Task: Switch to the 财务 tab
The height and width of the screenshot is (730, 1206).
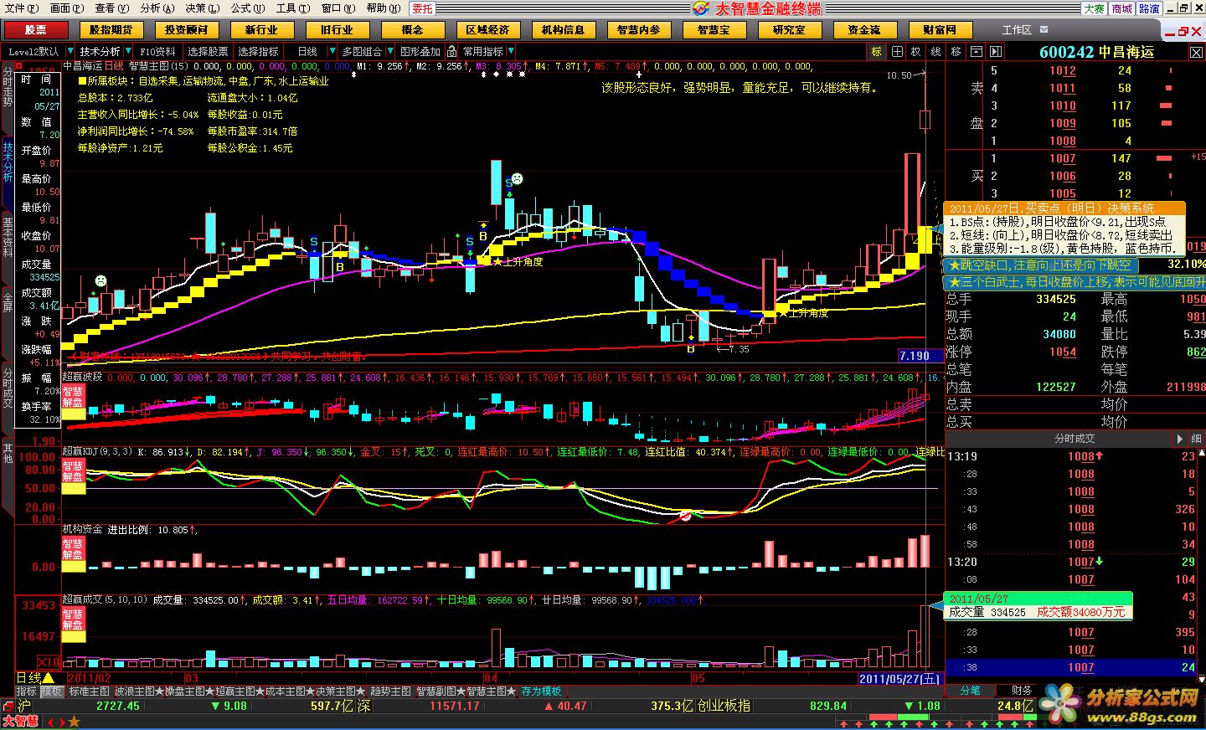Action: click(x=1022, y=691)
